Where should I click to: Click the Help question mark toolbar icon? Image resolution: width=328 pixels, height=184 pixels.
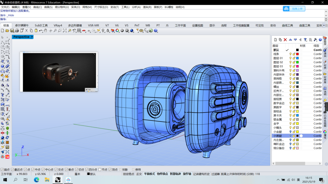coord(156,31)
